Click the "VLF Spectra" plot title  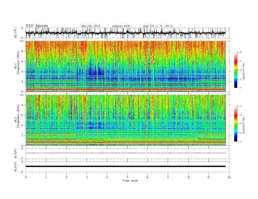[x=37, y=26]
